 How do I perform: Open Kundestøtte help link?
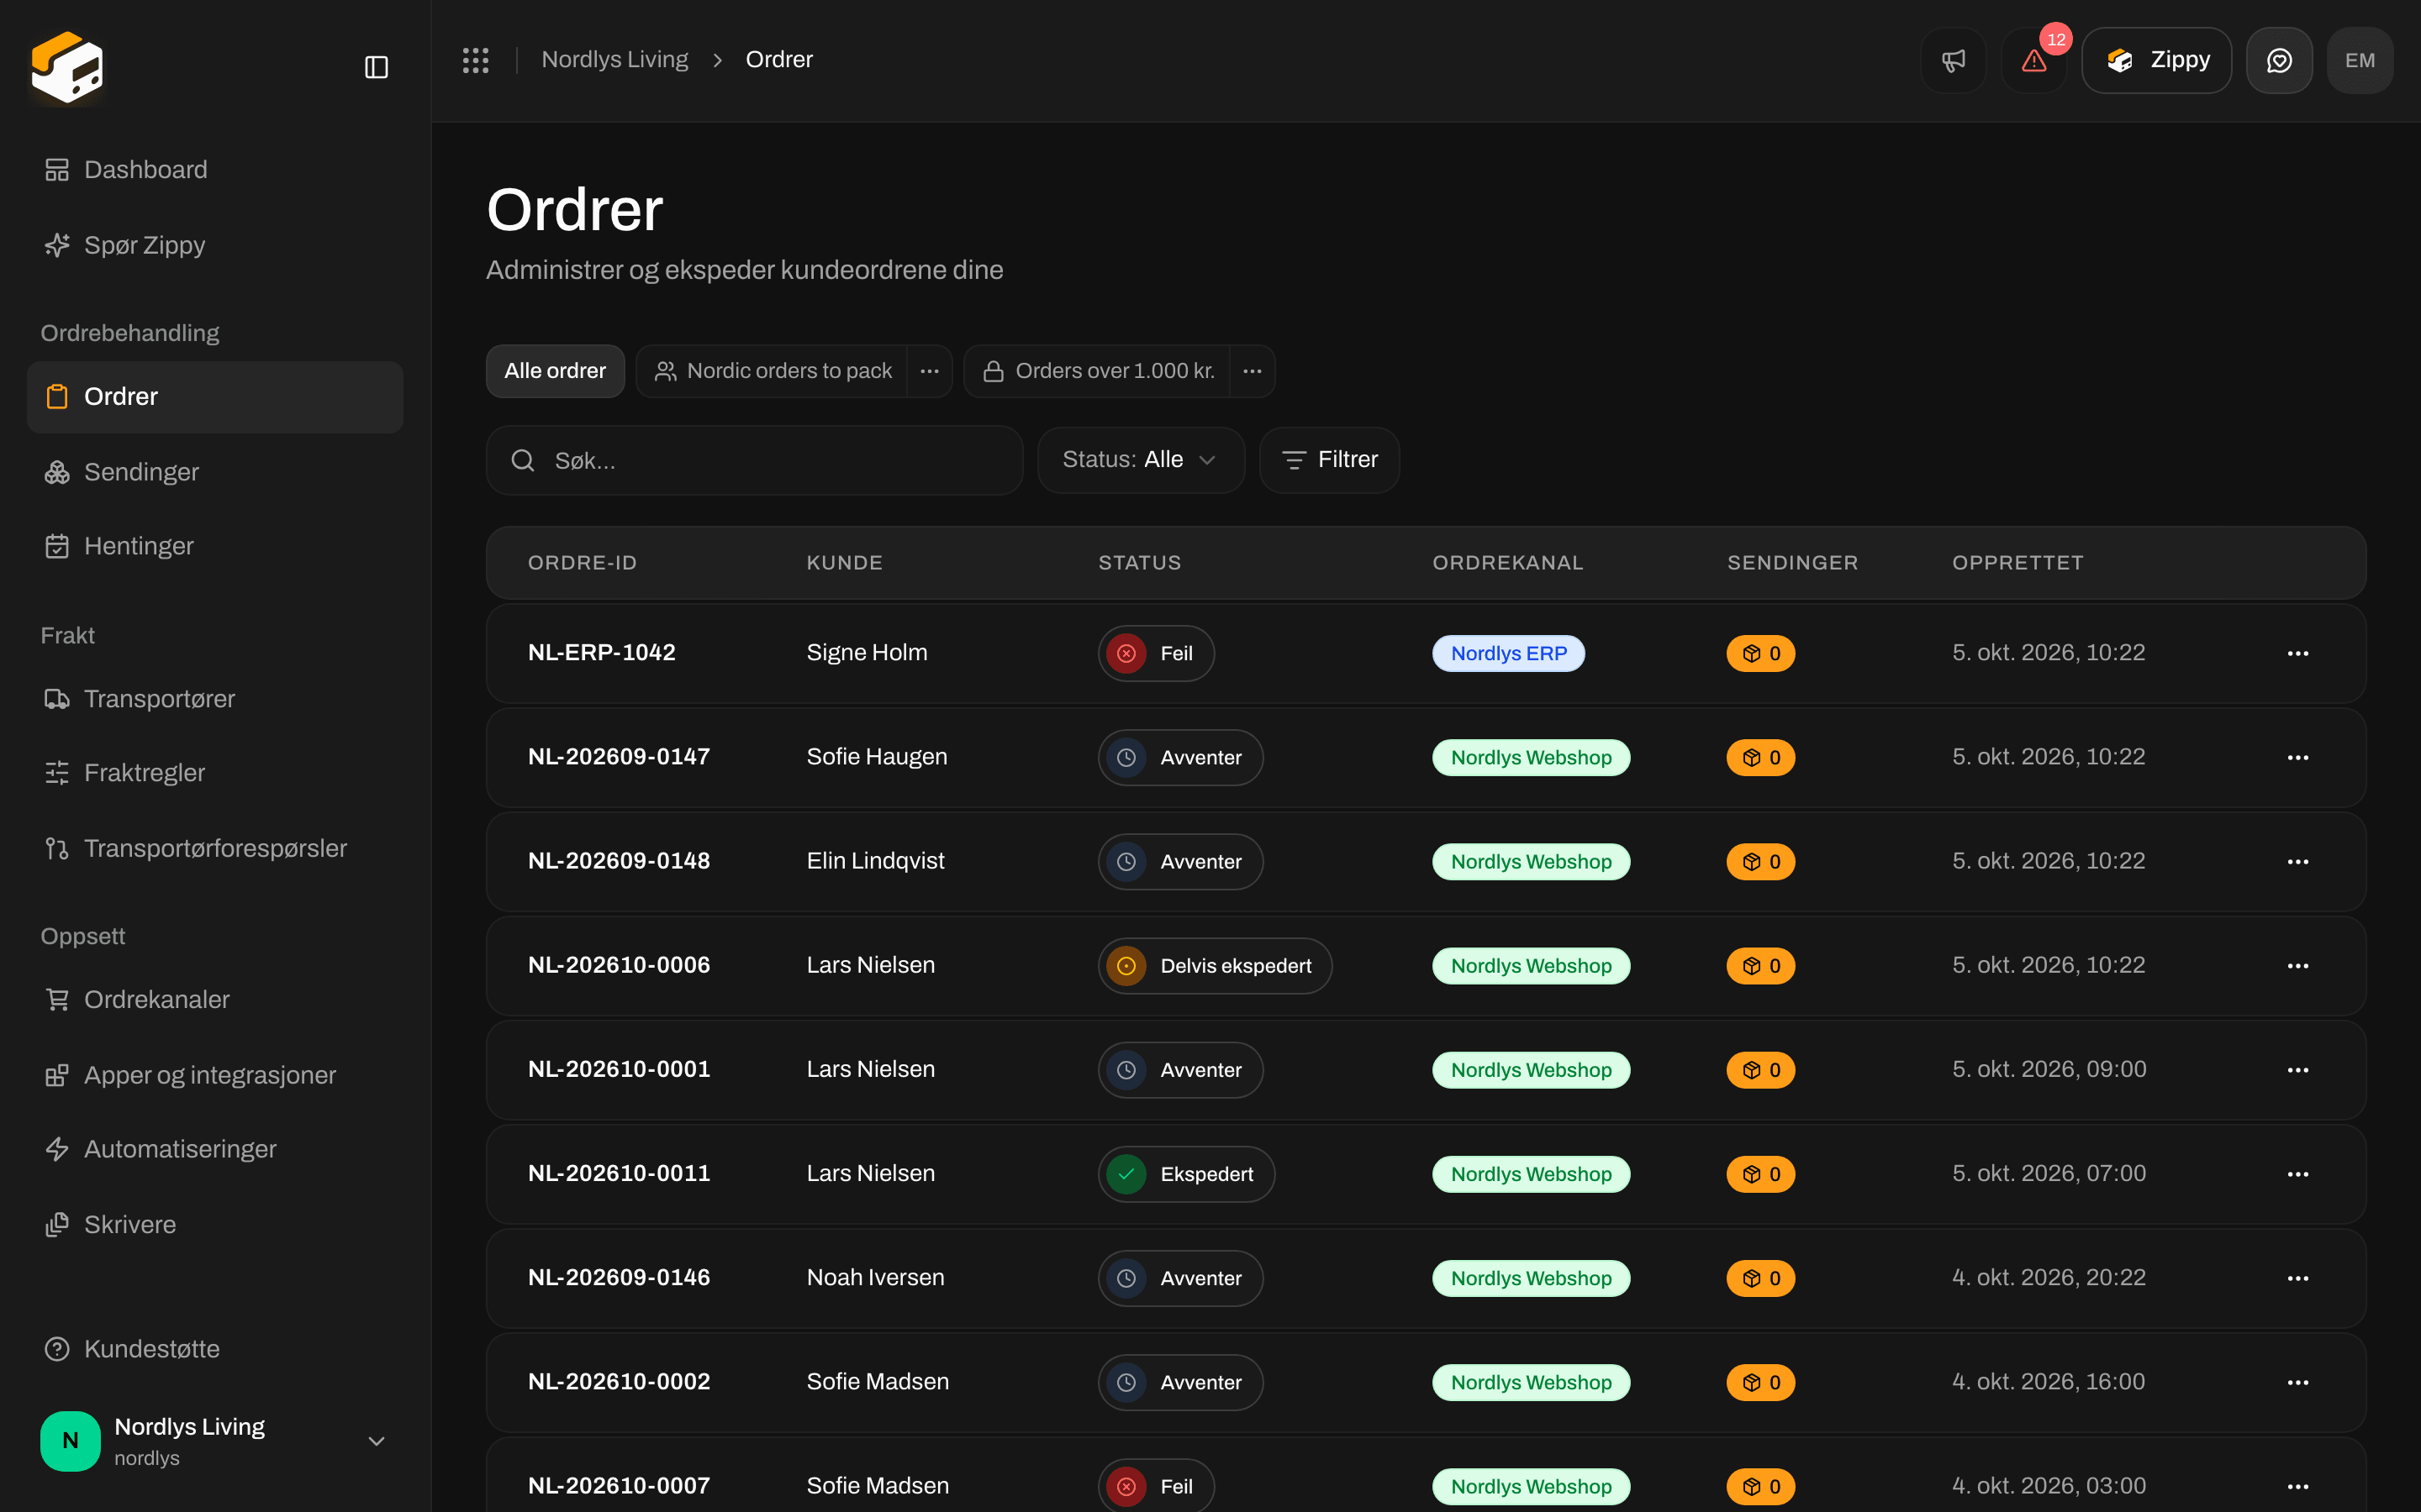point(215,1348)
